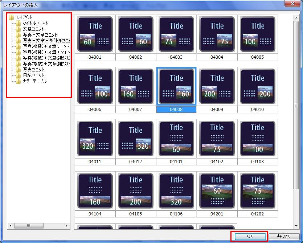Click folder icon beside 文章ユニット
The height and width of the screenshot is (243, 303).
(19, 29)
